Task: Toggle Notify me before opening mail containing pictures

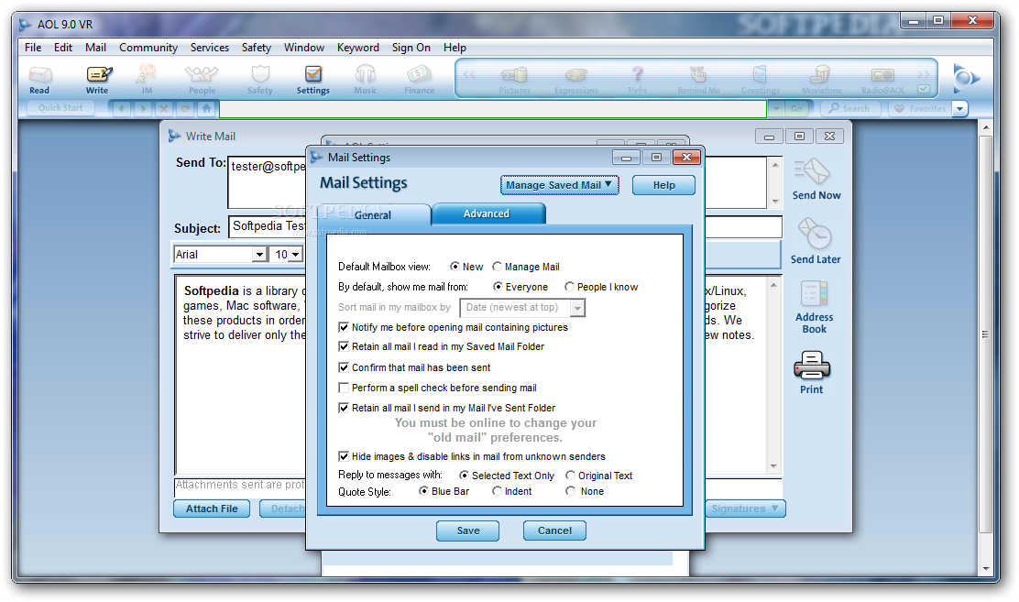Action: (344, 327)
